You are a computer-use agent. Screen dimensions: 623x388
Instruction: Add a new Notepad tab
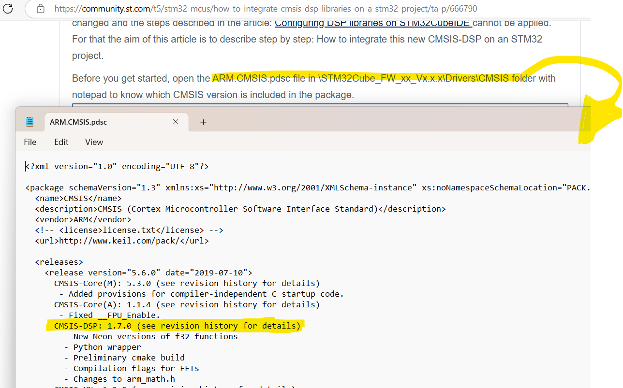pyautogui.click(x=203, y=122)
